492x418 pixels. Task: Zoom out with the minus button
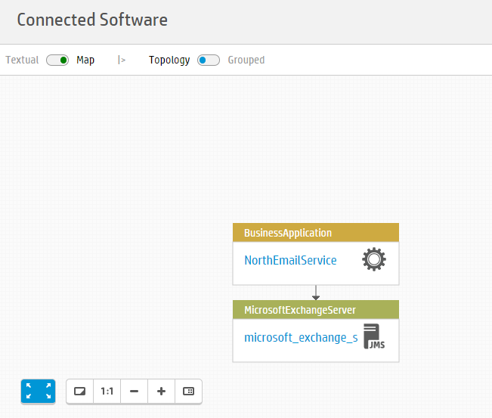[x=134, y=392]
